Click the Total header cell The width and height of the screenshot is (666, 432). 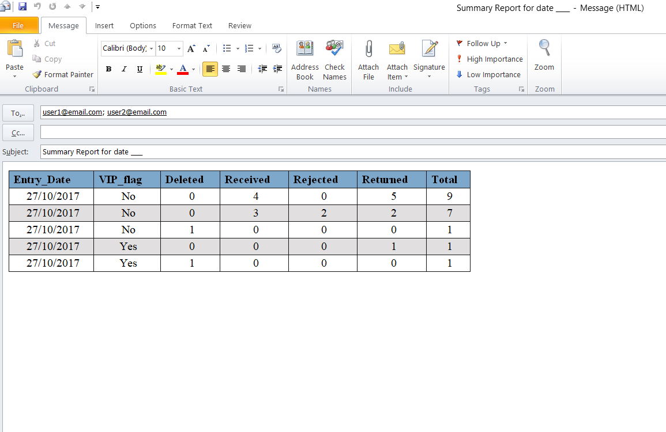448,180
